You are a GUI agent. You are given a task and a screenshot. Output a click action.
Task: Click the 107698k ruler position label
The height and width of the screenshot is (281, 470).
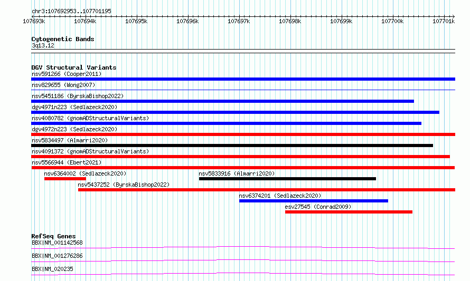click(290, 21)
